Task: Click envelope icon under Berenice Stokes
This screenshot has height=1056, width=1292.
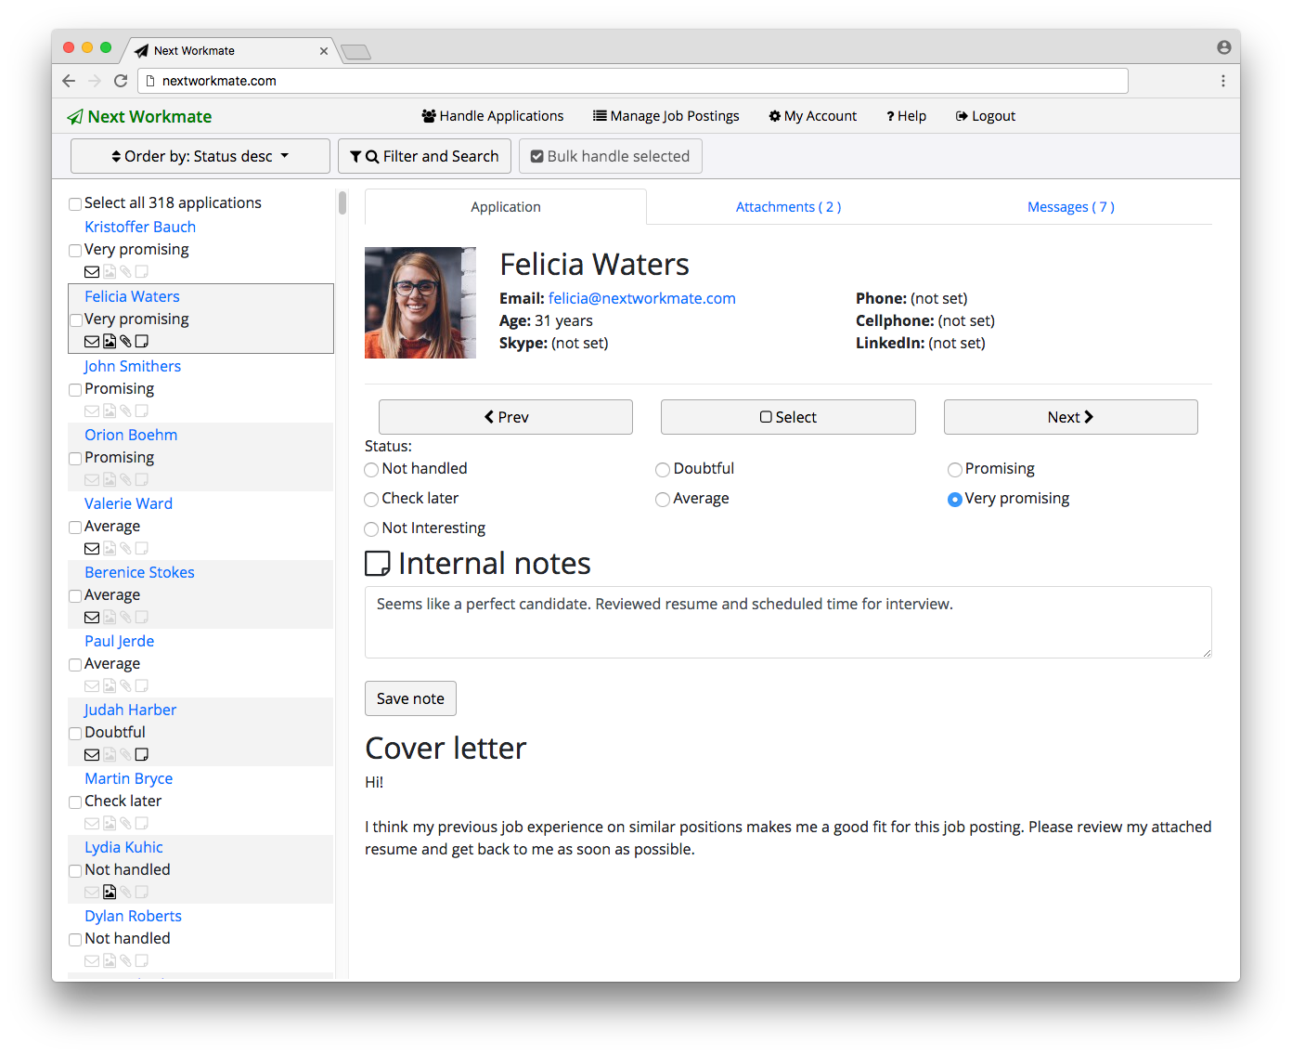Action: coord(92,618)
